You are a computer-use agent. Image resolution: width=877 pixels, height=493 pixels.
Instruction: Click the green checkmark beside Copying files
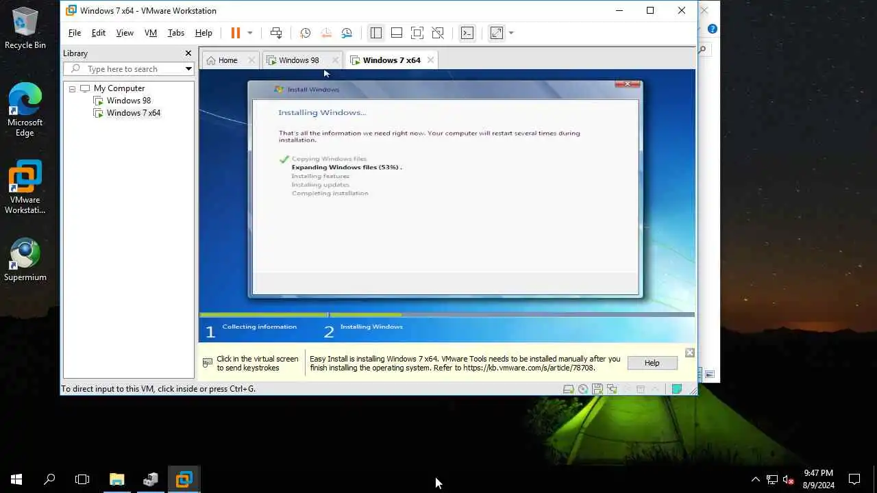tap(284, 159)
